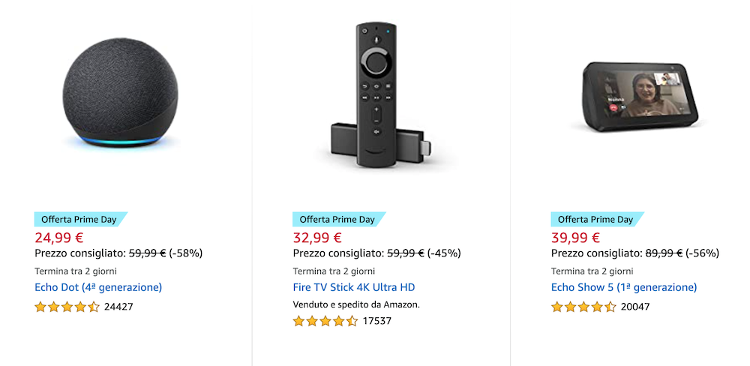Open the 20047 reviews count for Echo Show
Image resolution: width=750 pixels, height=366 pixels.
pos(635,307)
